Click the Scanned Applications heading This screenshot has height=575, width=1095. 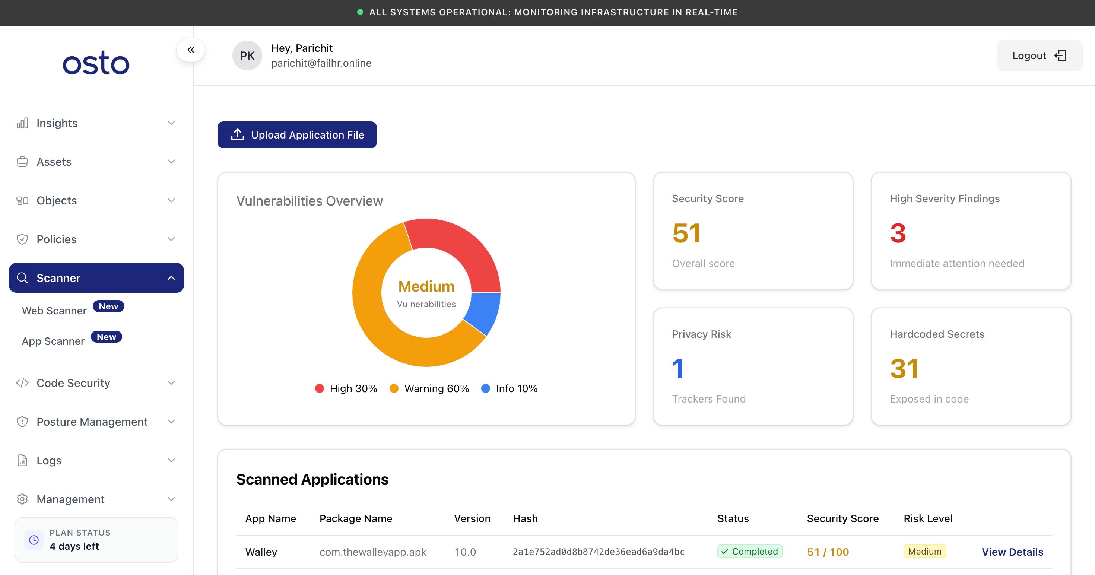tap(312, 479)
